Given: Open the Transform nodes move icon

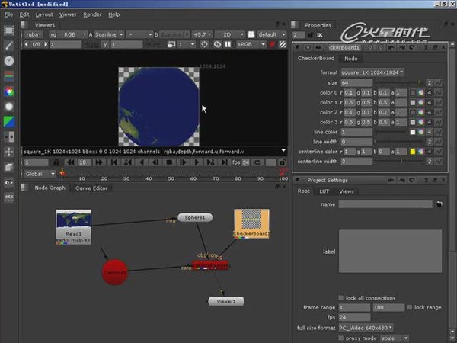Looking at the screenshot, I should point(9,152).
